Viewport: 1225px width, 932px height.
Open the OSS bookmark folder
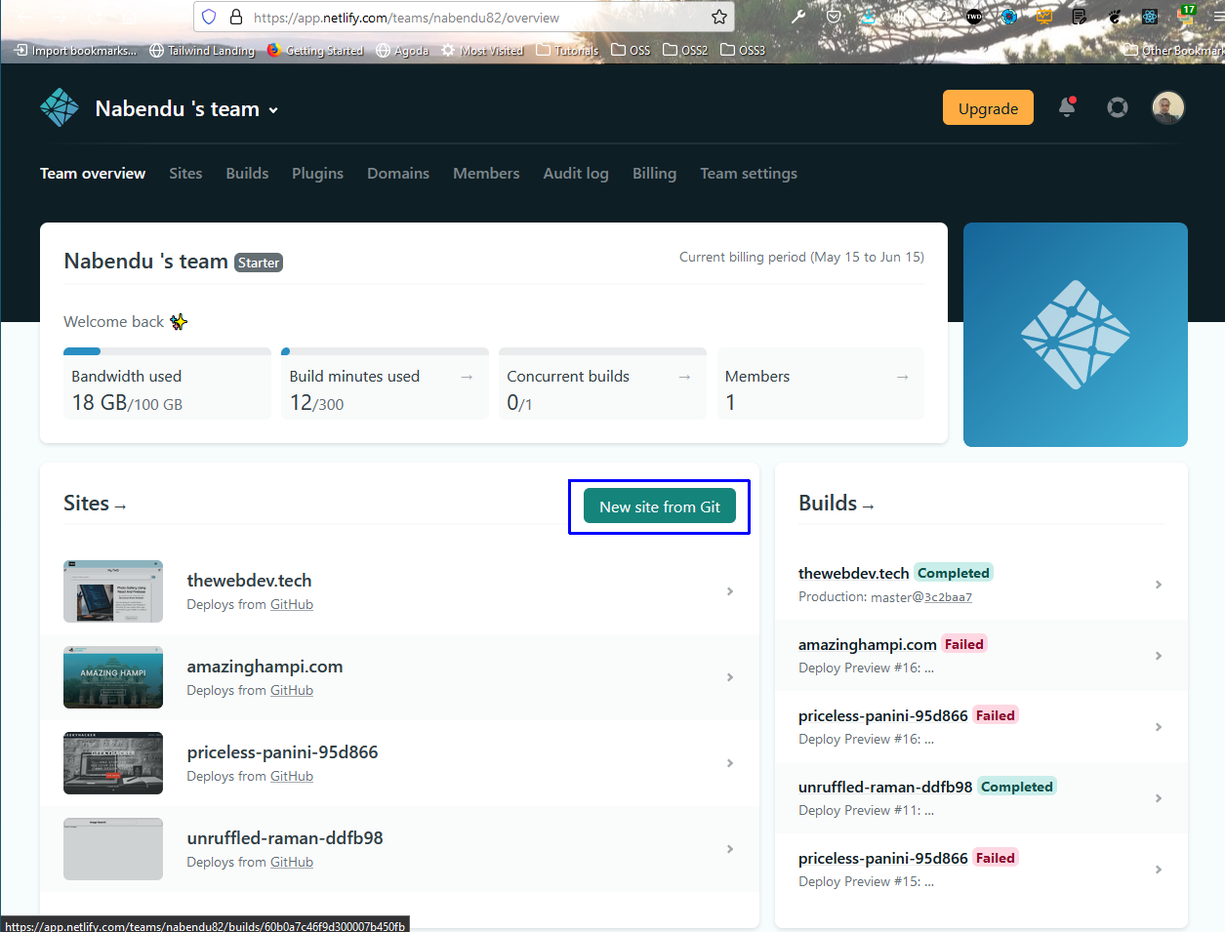tap(631, 50)
